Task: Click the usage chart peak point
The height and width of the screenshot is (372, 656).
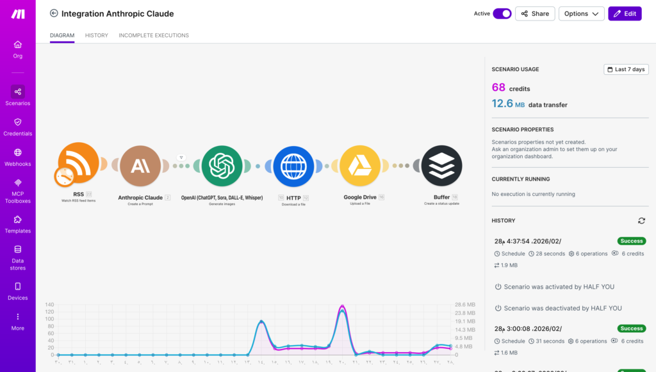Action: [x=342, y=307]
